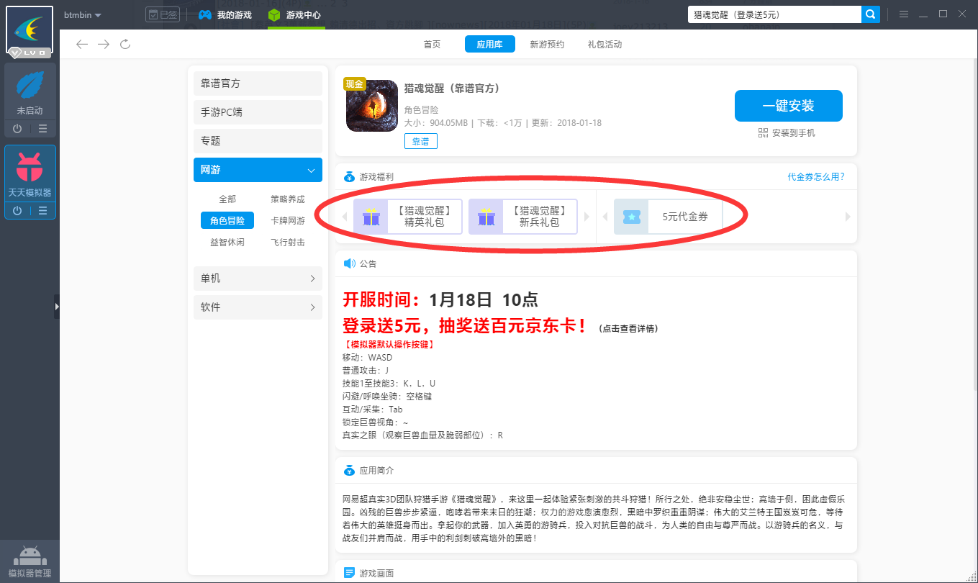Collapse the left sidebar with arrow handle
The height and width of the screenshot is (583, 978).
click(x=57, y=306)
